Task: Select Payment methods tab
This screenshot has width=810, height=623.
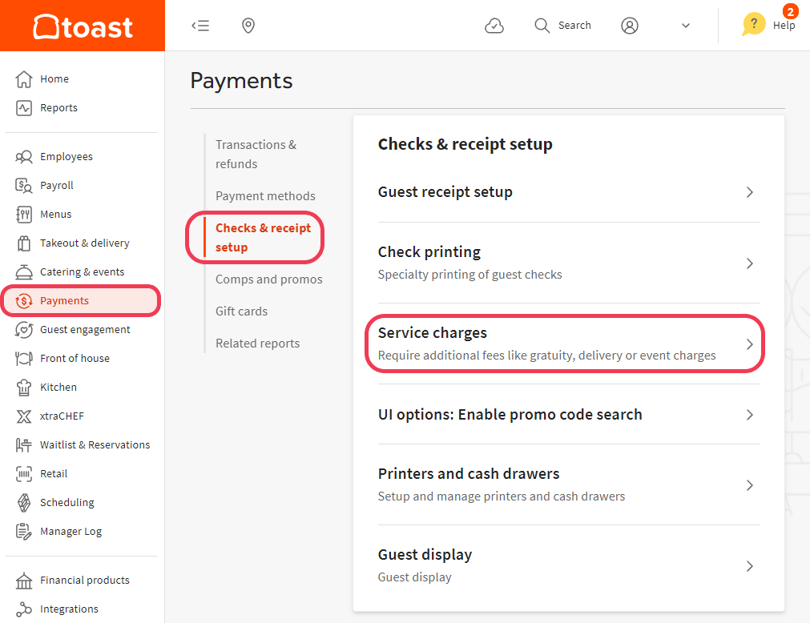Action: [265, 196]
